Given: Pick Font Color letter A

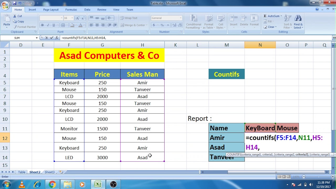Looking at the screenshot, I should (80, 25).
